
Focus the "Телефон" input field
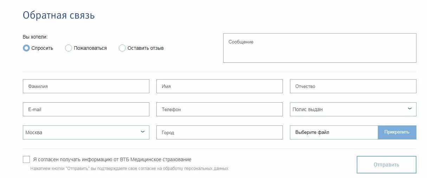(x=220, y=109)
